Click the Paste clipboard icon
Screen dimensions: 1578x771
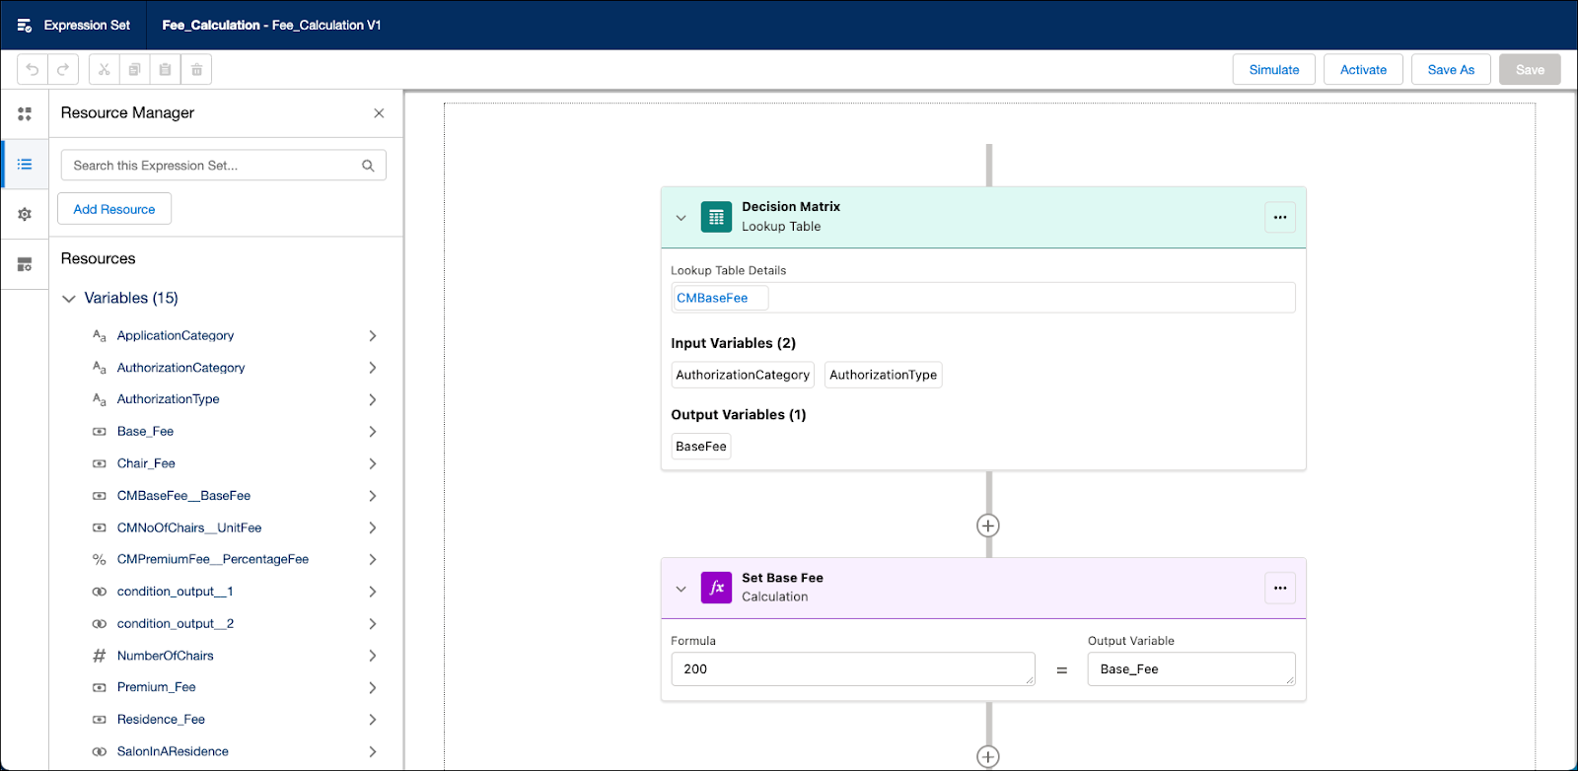pos(166,70)
